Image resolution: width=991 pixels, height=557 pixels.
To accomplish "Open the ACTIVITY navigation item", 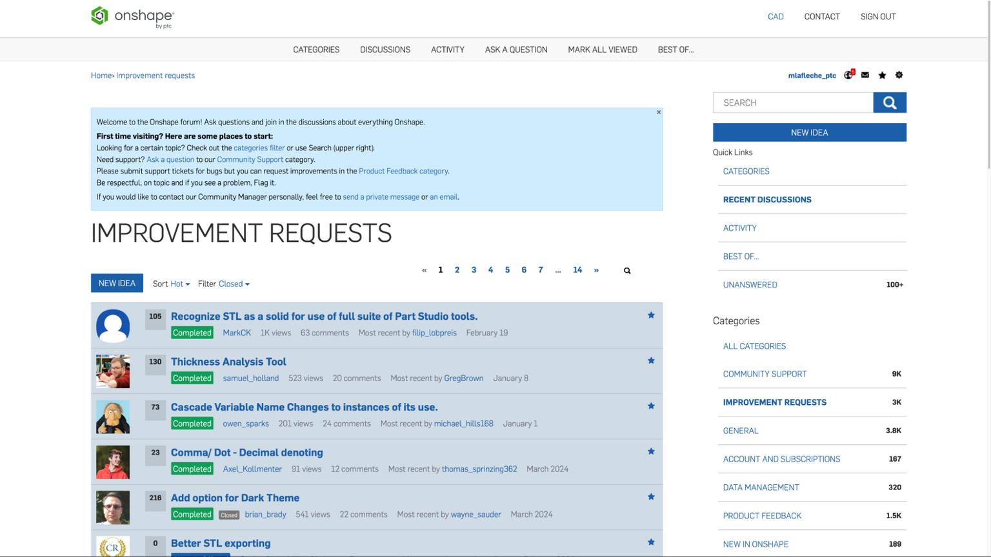I will click(447, 49).
